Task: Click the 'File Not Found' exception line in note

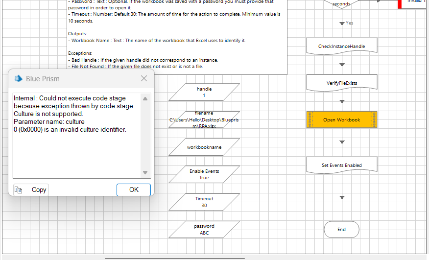Action: (x=136, y=66)
